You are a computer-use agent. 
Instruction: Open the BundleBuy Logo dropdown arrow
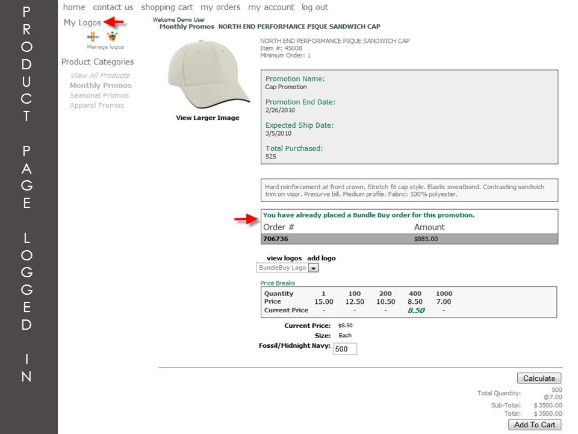click(x=313, y=268)
